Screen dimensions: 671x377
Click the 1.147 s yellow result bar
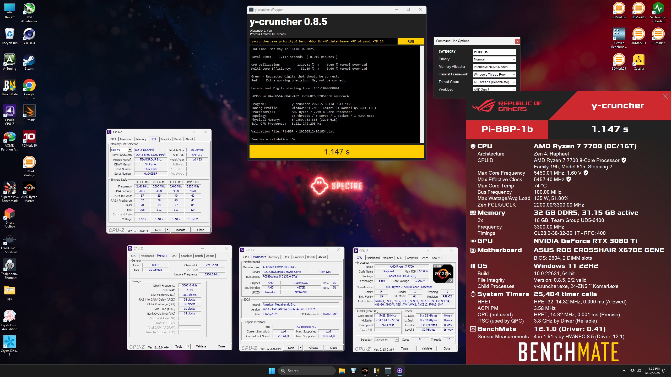pos(337,152)
